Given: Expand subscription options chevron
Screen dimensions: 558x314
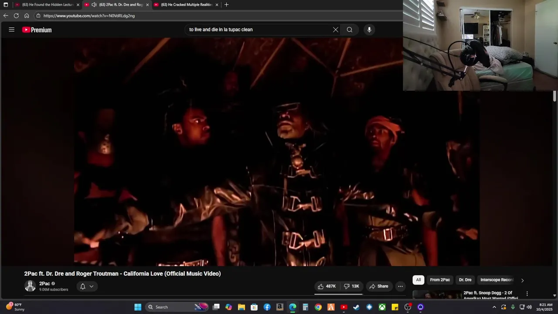Looking at the screenshot, I should tap(92, 287).
